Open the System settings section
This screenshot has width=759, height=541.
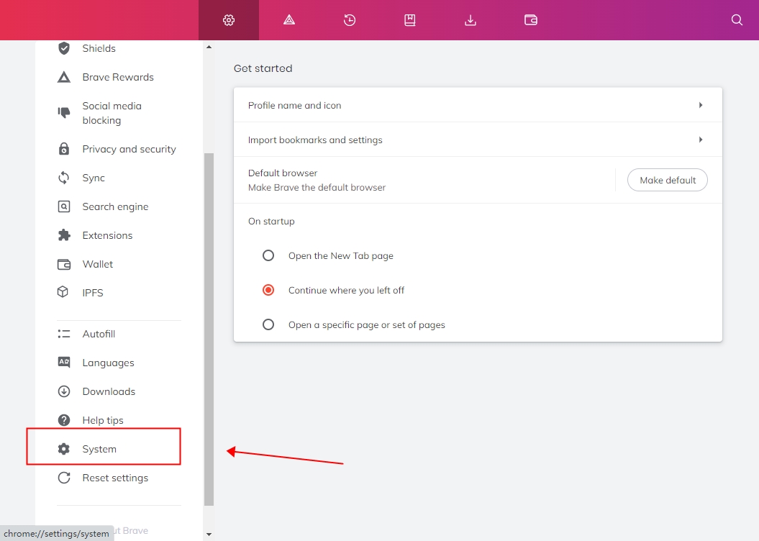pos(99,449)
